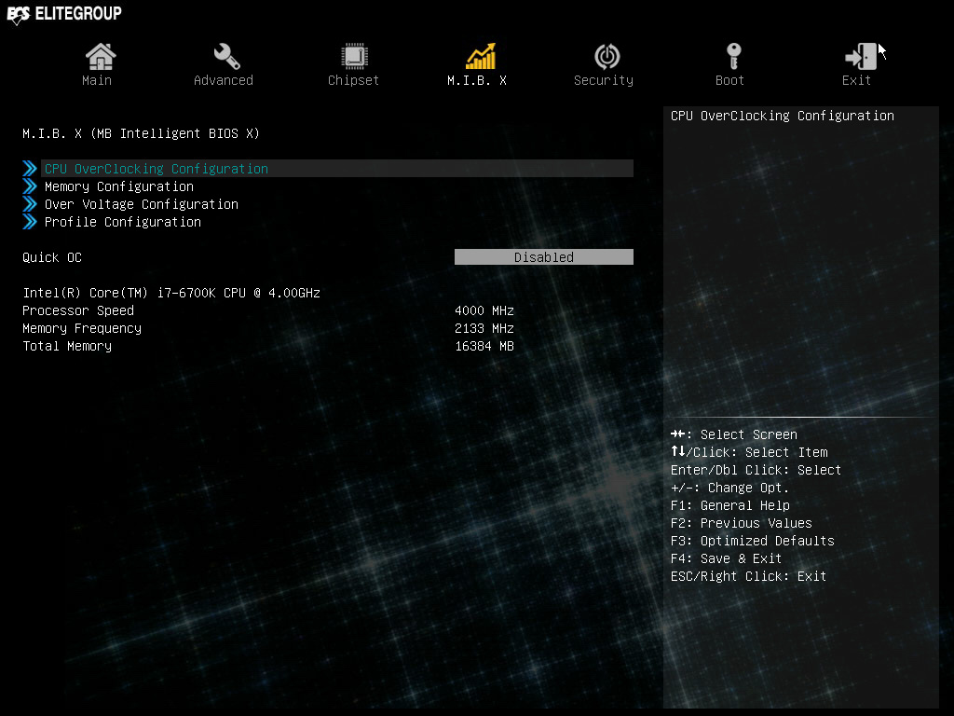Image resolution: width=954 pixels, height=716 pixels.
Task: Open the Security power-shield icon
Action: point(606,57)
